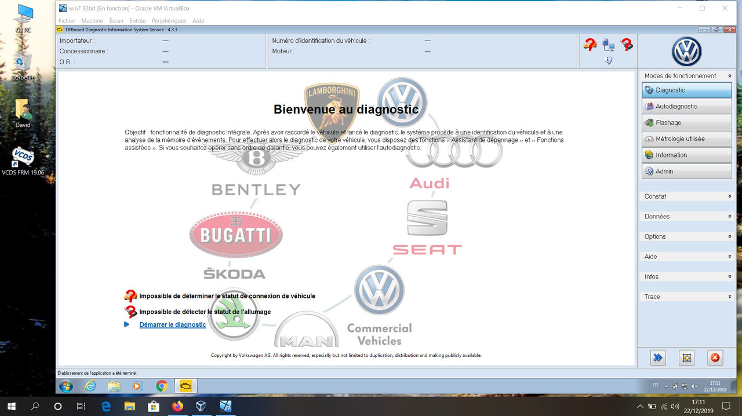The image size is (742, 416).
Task: Open the Entrée menu in VirtualBox
Action: 137,21
